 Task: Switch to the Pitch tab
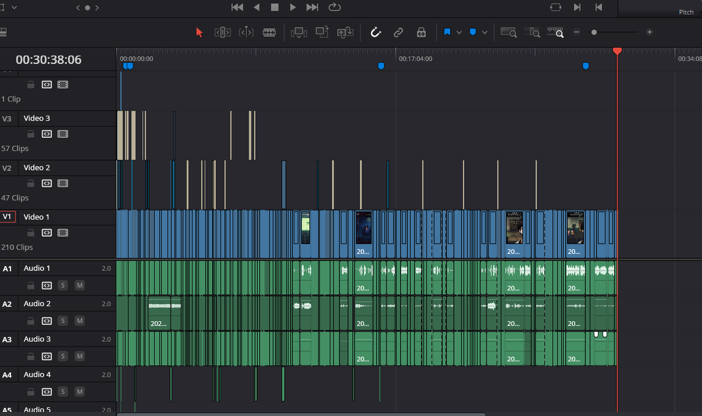686,12
